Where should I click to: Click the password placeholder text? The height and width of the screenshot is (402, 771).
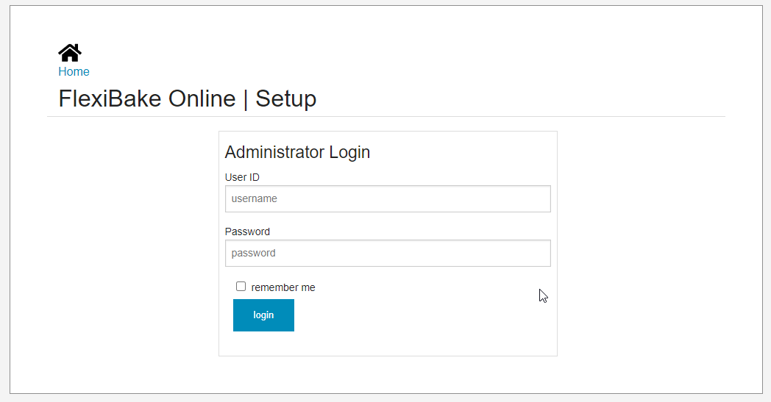pos(253,253)
